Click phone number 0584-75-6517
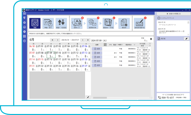The image size is (191, 115). 168,98
